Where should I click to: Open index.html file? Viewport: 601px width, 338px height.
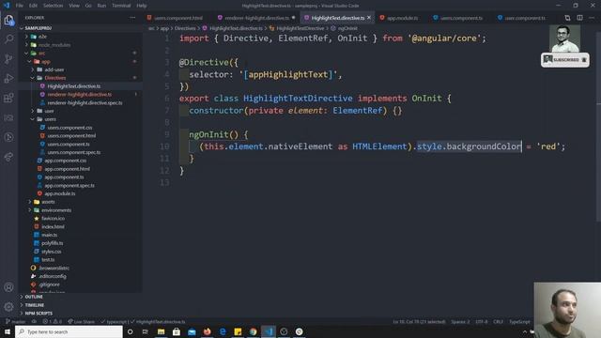pyautogui.click(x=53, y=226)
